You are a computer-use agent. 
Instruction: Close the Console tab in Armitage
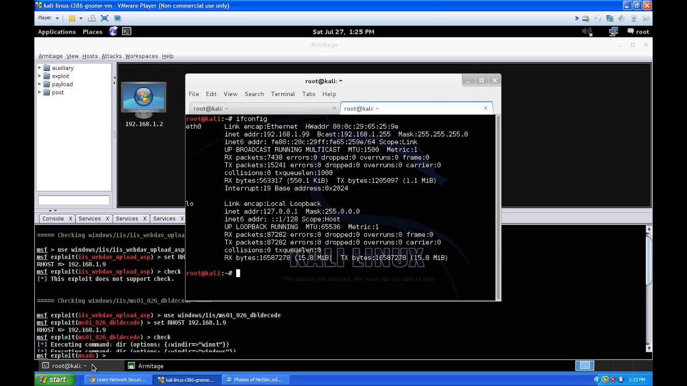[x=70, y=219]
